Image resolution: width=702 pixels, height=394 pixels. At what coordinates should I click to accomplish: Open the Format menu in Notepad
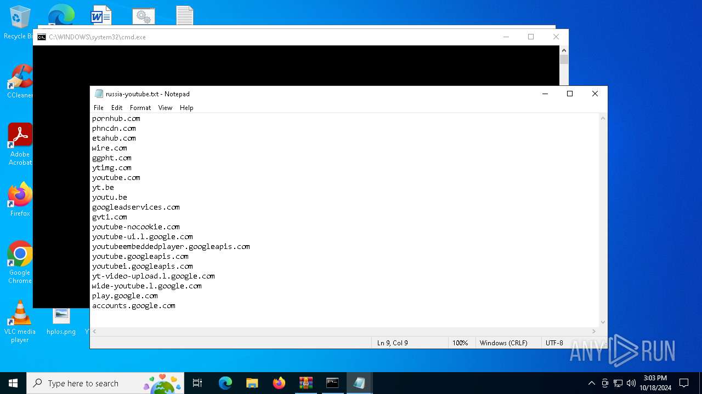pos(140,108)
